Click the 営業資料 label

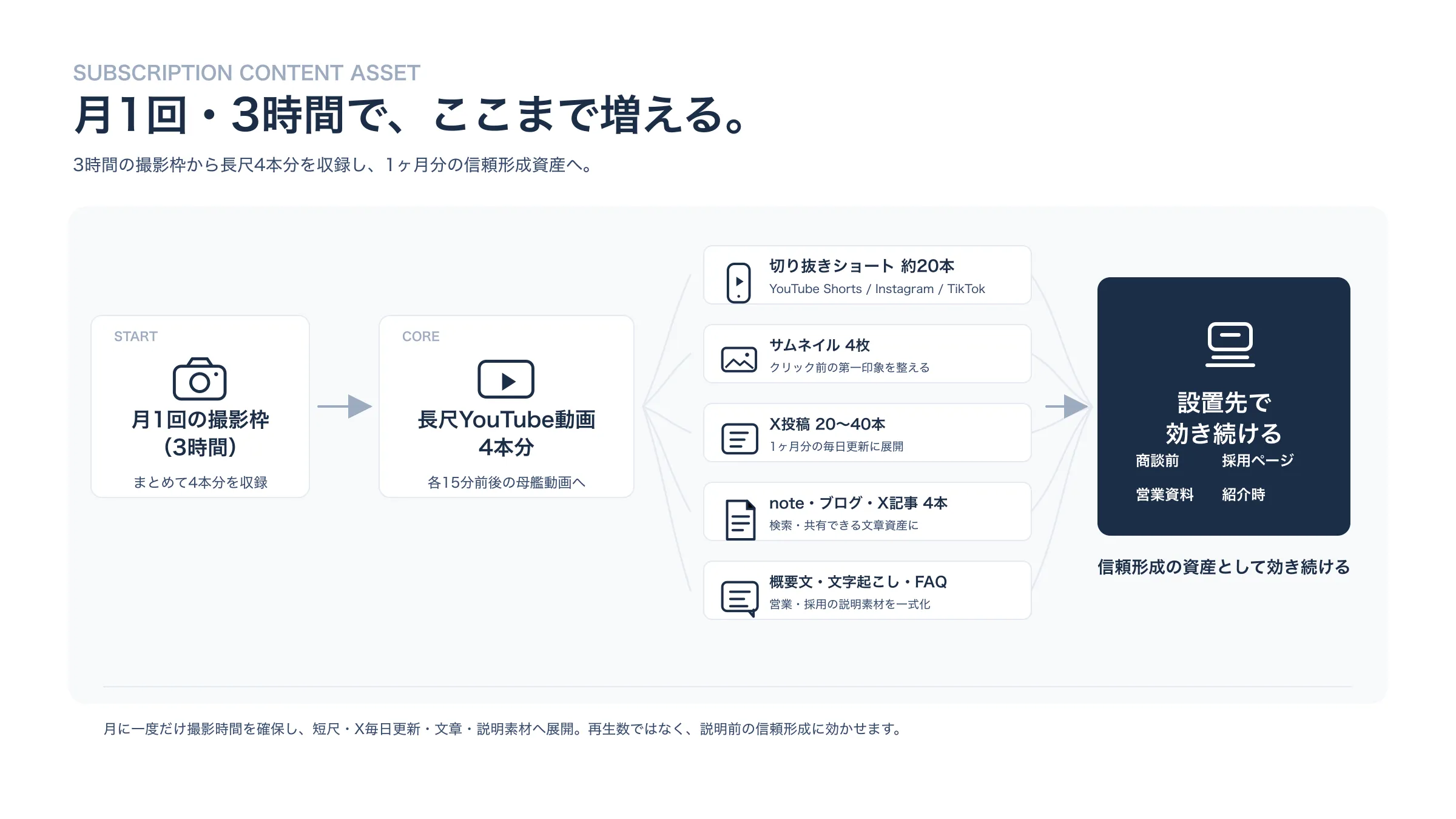click(1165, 495)
